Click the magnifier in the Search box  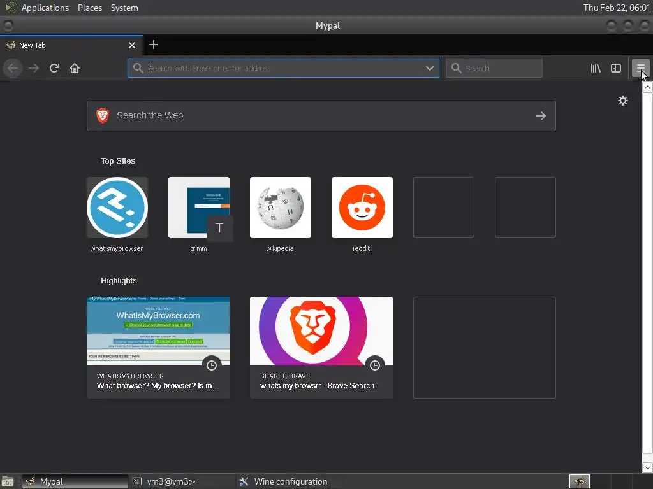[x=457, y=68]
